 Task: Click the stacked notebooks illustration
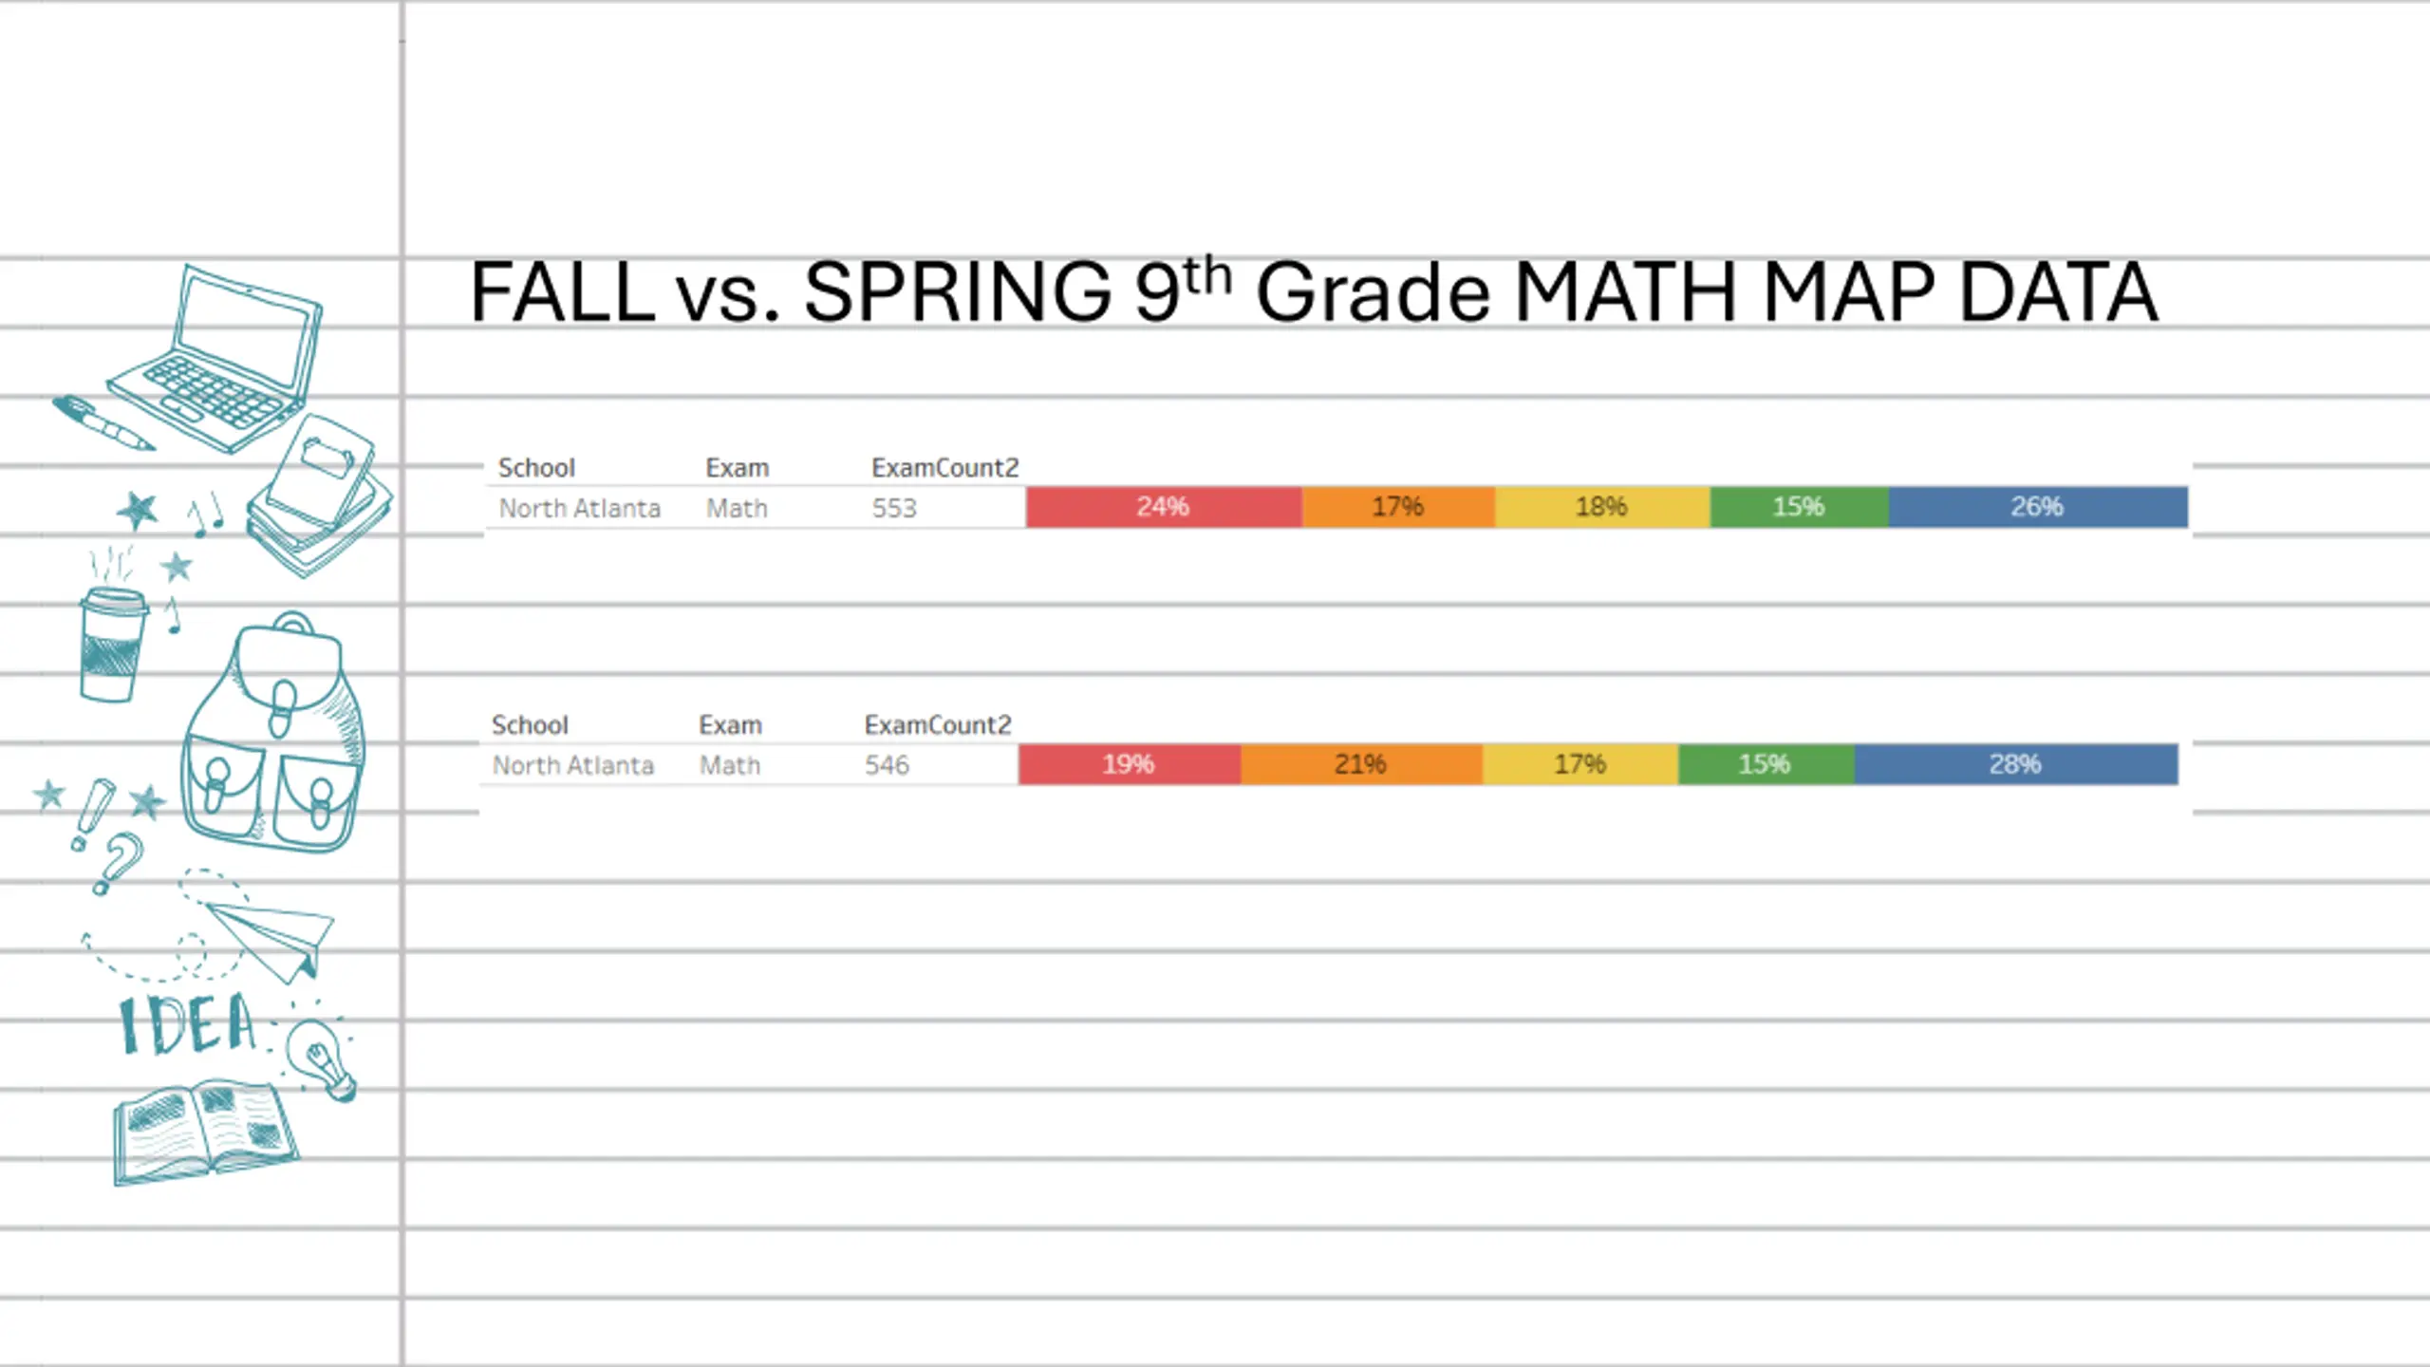[x=319, y=496]
